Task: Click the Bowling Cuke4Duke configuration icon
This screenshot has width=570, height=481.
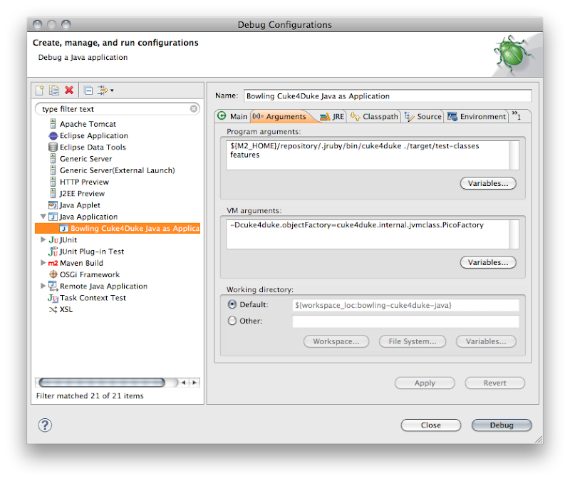Action: [64, 228]
